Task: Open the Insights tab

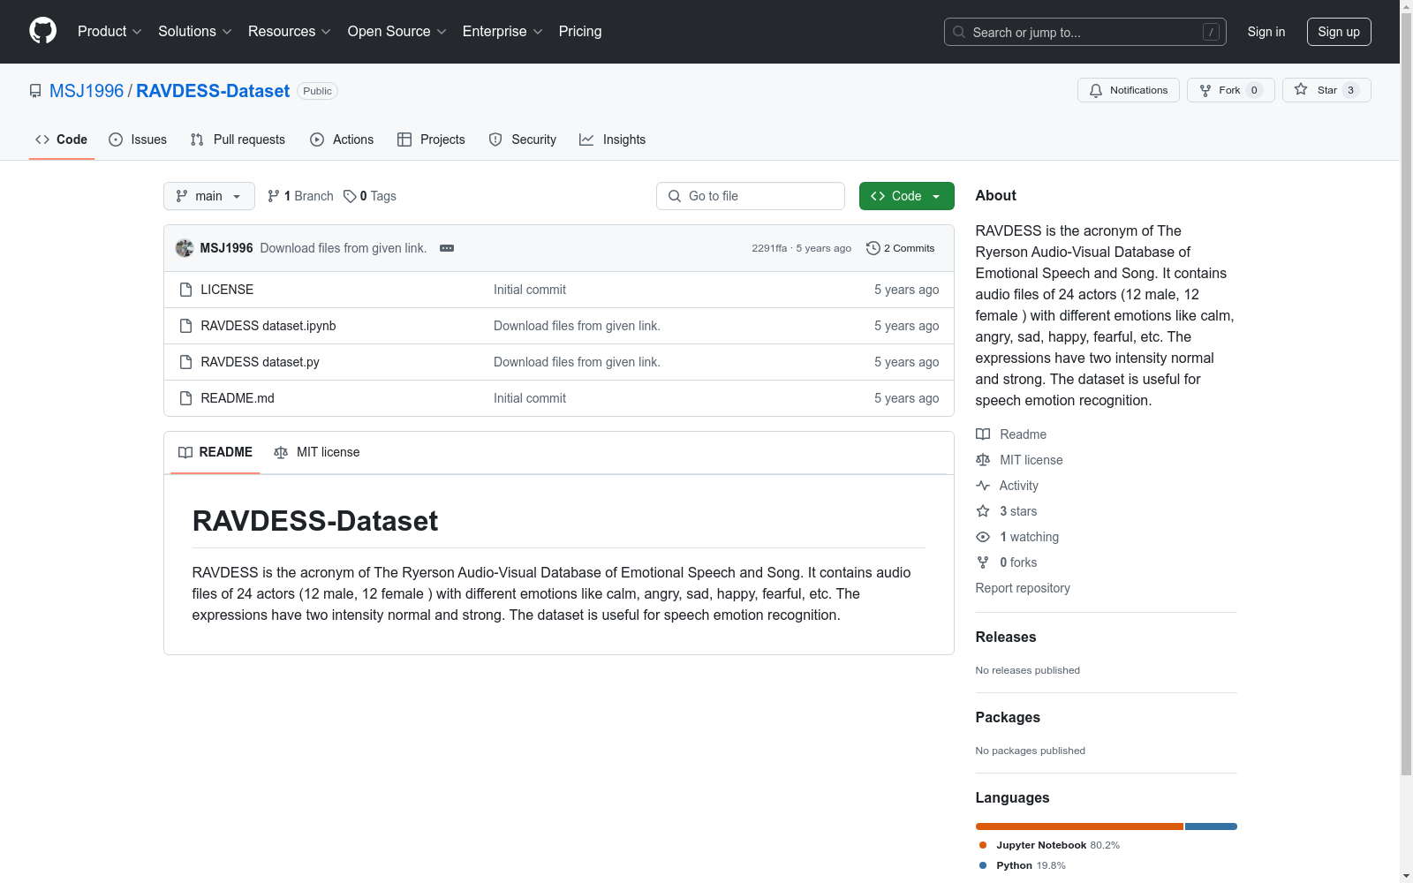Action: pyautogui.click(x=613, y=140)
